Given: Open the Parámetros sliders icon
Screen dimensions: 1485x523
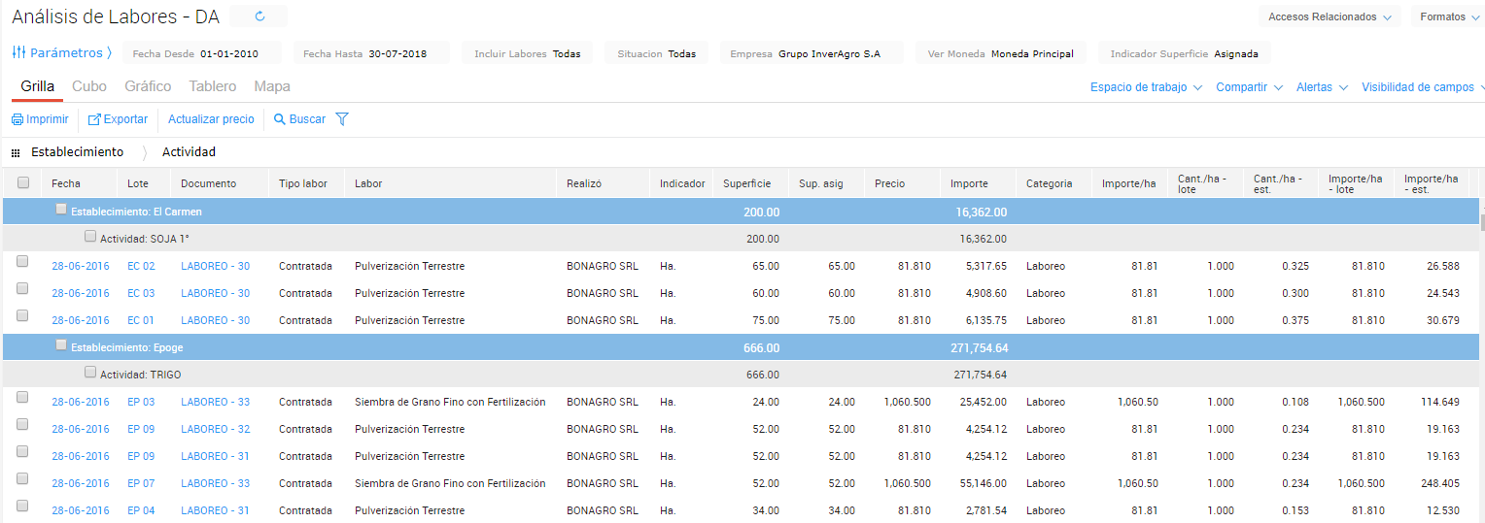Looking at the screenshot, I should [18, 52].
